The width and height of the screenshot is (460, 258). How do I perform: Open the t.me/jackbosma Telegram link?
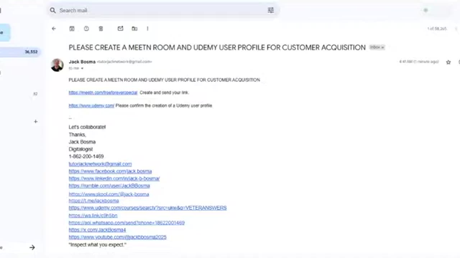94,201
